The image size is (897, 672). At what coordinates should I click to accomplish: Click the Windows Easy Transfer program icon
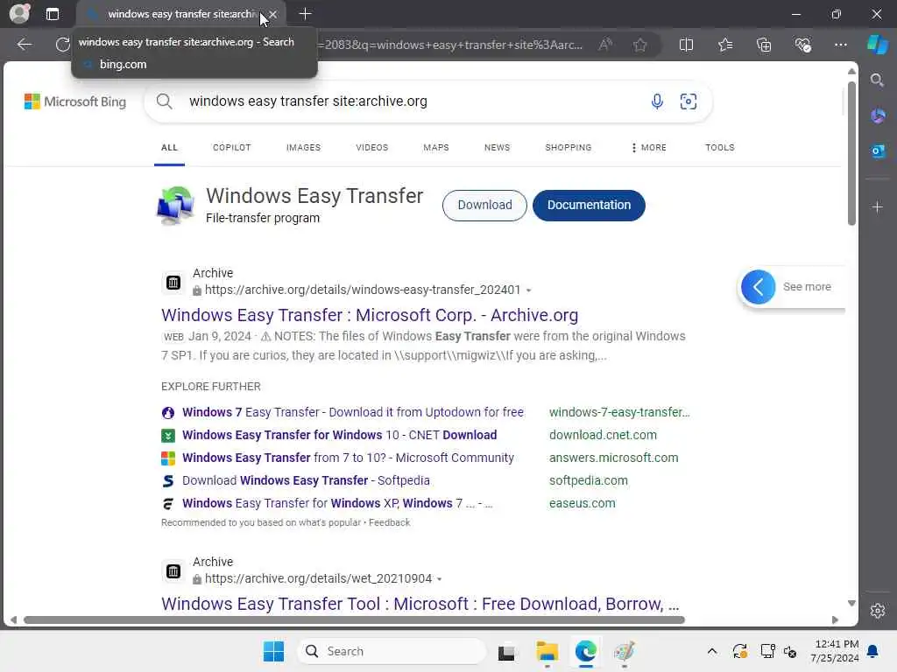pos(175,205)
